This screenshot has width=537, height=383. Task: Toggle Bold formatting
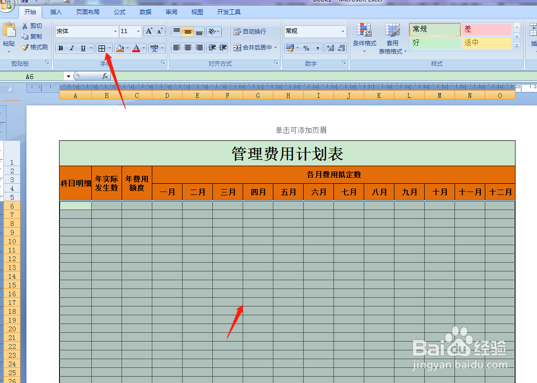pyautogui.click(x=61, y=48)
